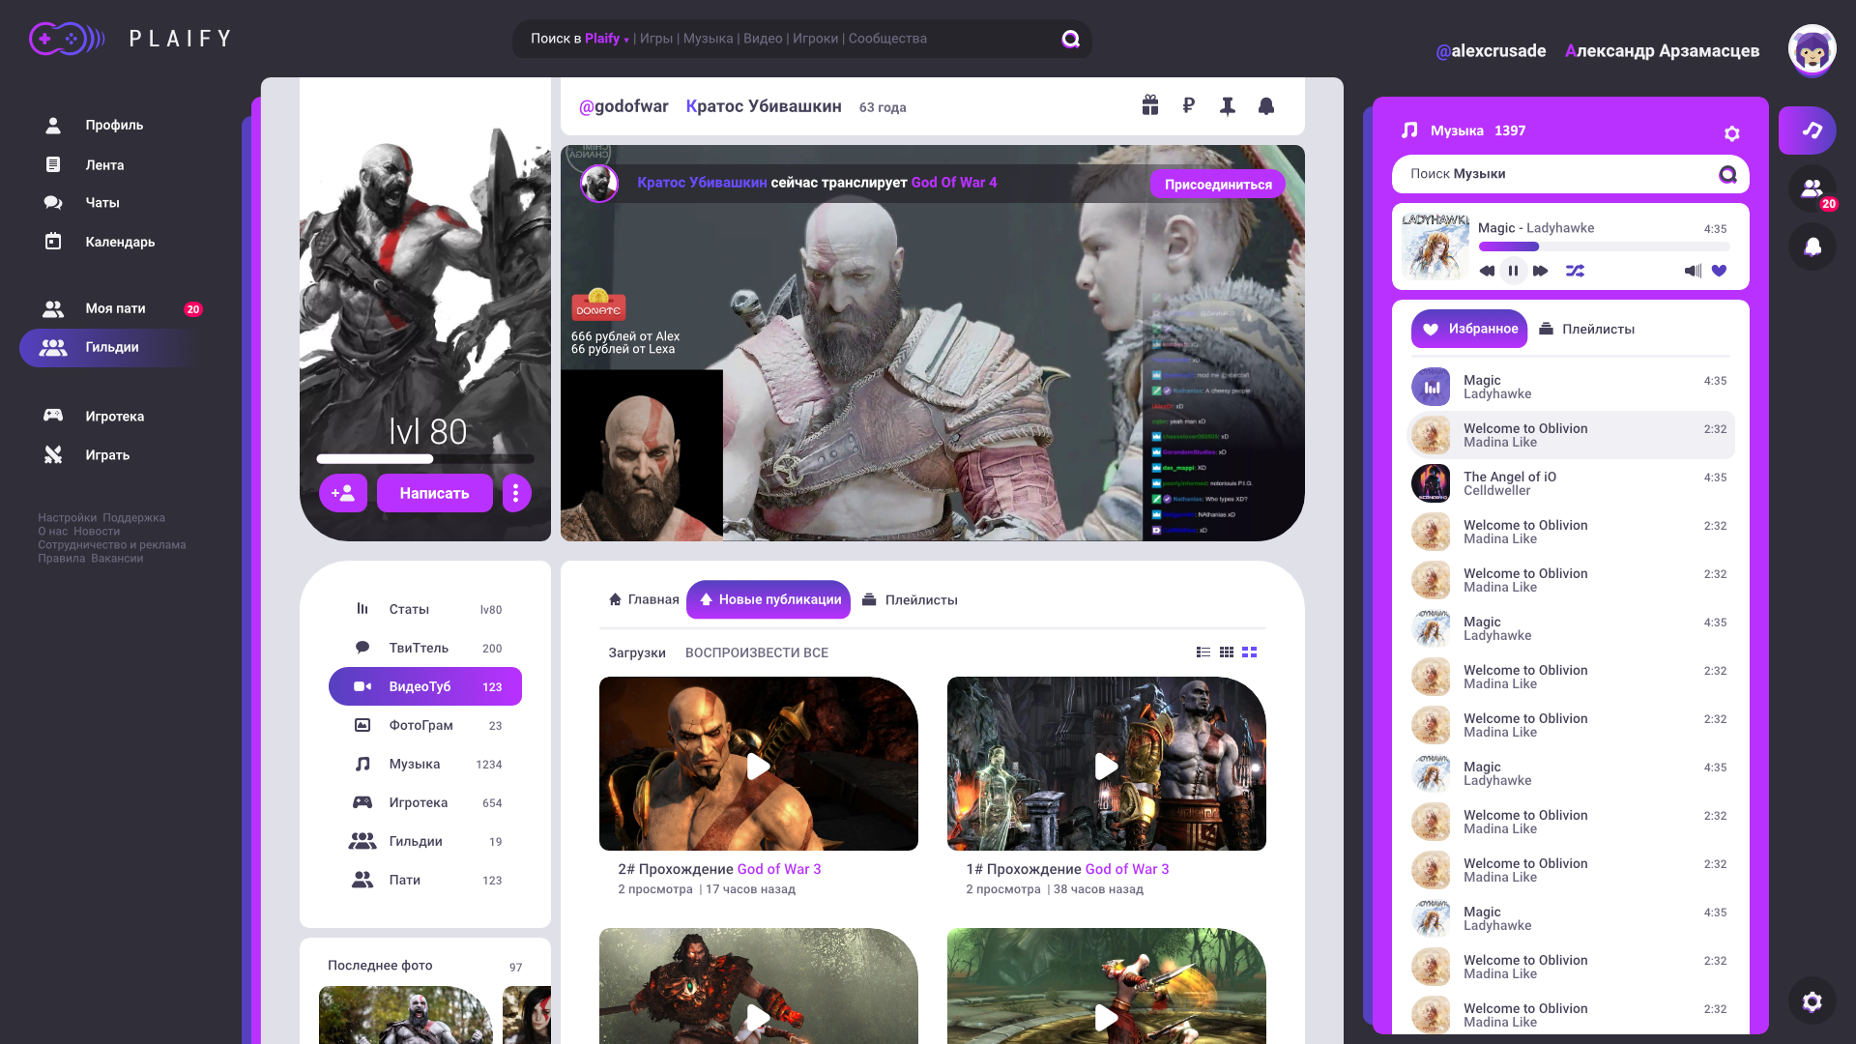Click the search magnifier in top search bar
This screenshot has height=1044, width=1856.
(1070, 39)
